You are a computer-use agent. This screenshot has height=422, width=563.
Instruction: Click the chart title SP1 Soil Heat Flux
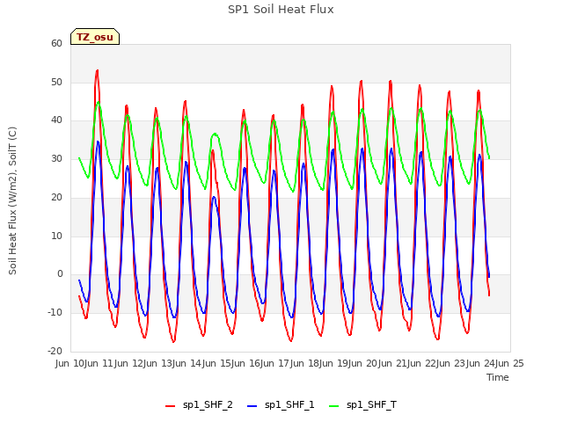coord(281,10)
